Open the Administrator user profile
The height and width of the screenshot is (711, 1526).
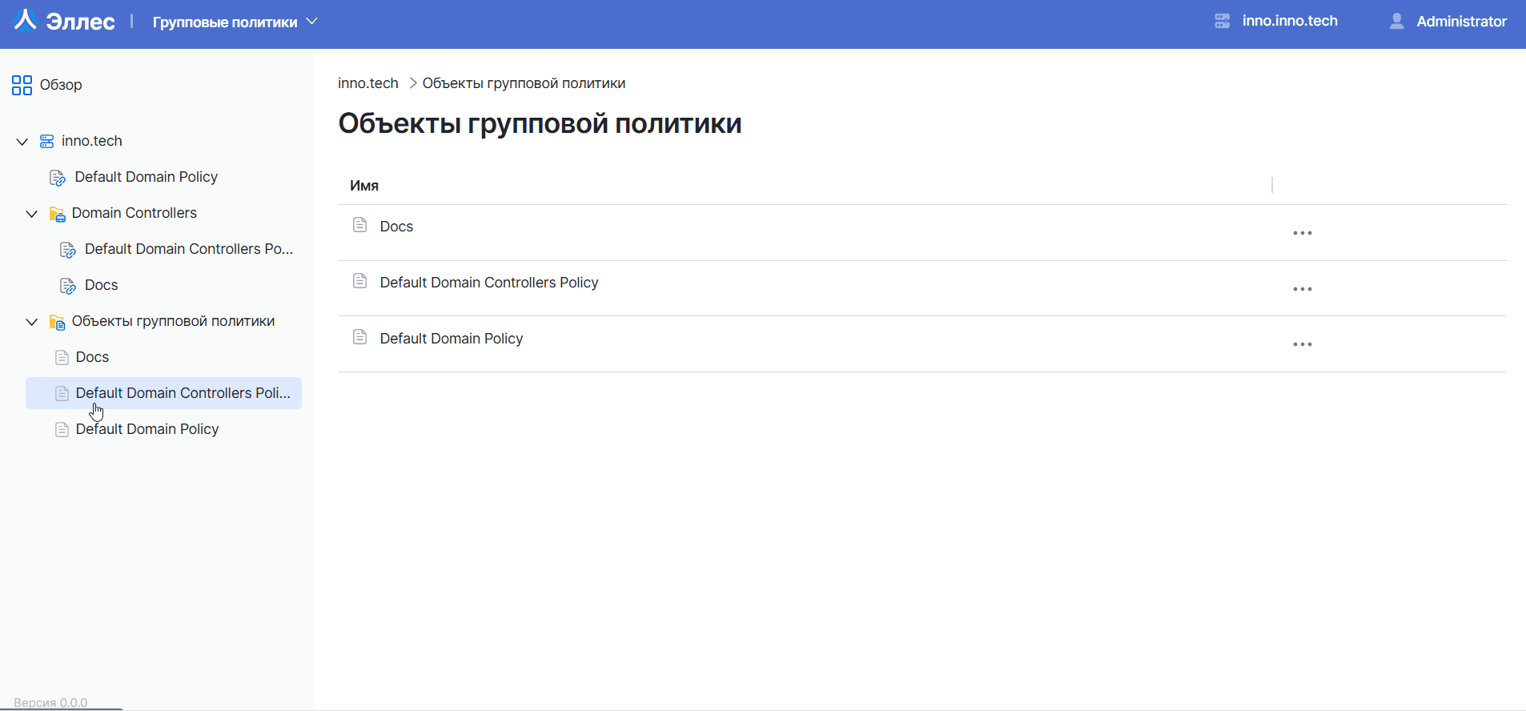tap(1448, 22)
